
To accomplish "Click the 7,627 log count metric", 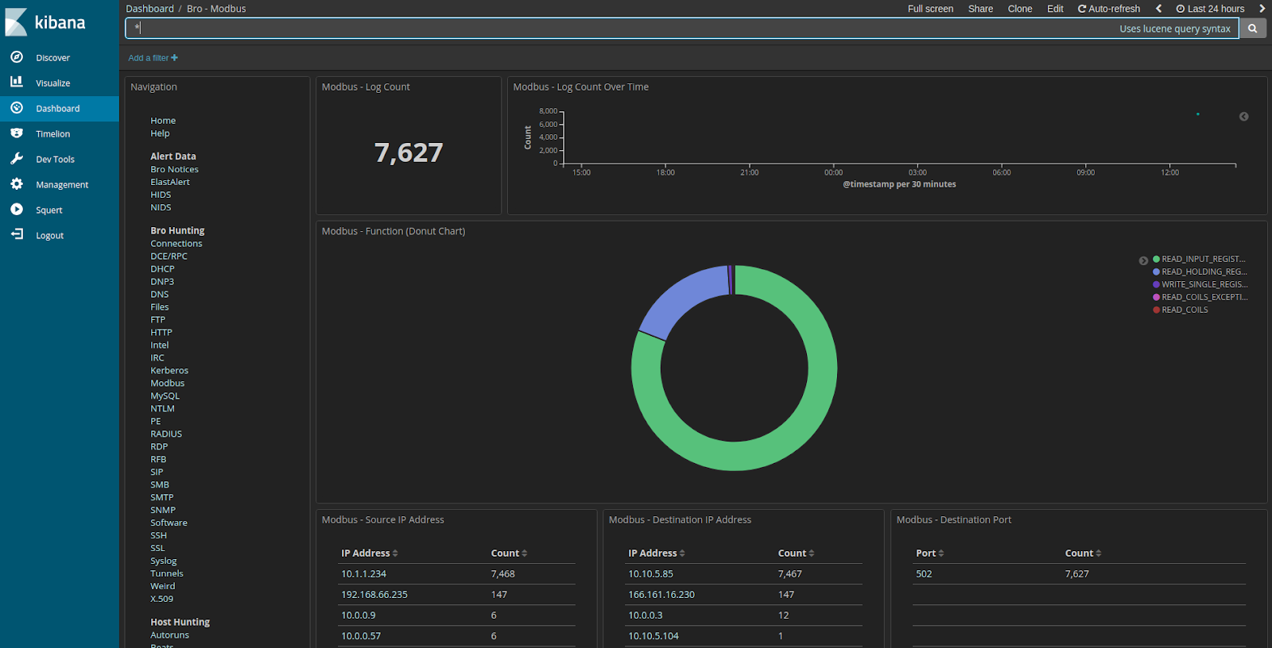I will point(409,152).
